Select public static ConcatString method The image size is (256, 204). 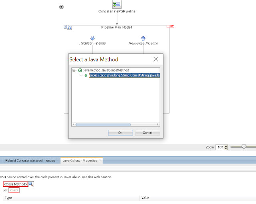[125, 75]
